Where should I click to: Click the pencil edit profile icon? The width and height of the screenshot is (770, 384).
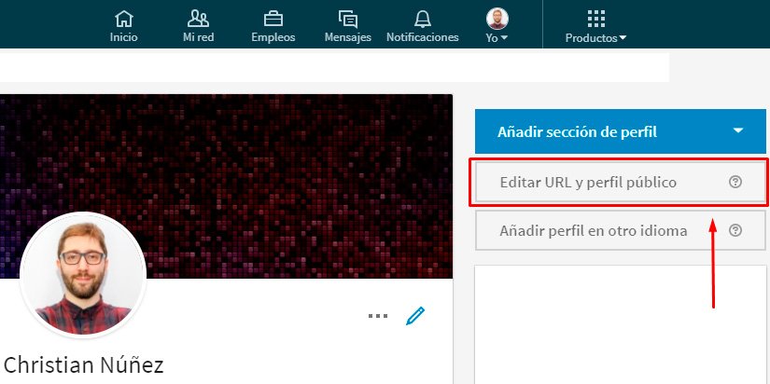pos(415,316)
